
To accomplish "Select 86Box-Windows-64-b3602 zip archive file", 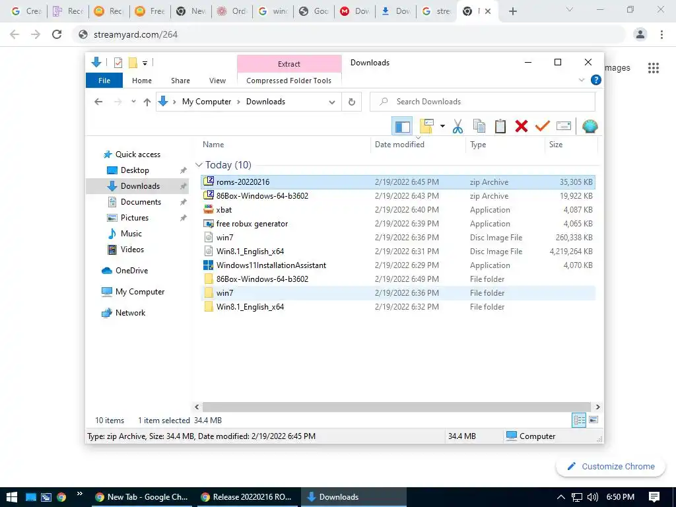I will click(398, 195).
